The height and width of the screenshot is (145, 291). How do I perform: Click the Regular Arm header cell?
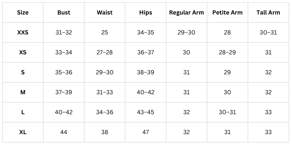click(x=187, y=13)
